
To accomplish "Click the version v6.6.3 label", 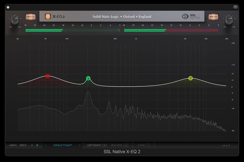I will click(226, 146).
